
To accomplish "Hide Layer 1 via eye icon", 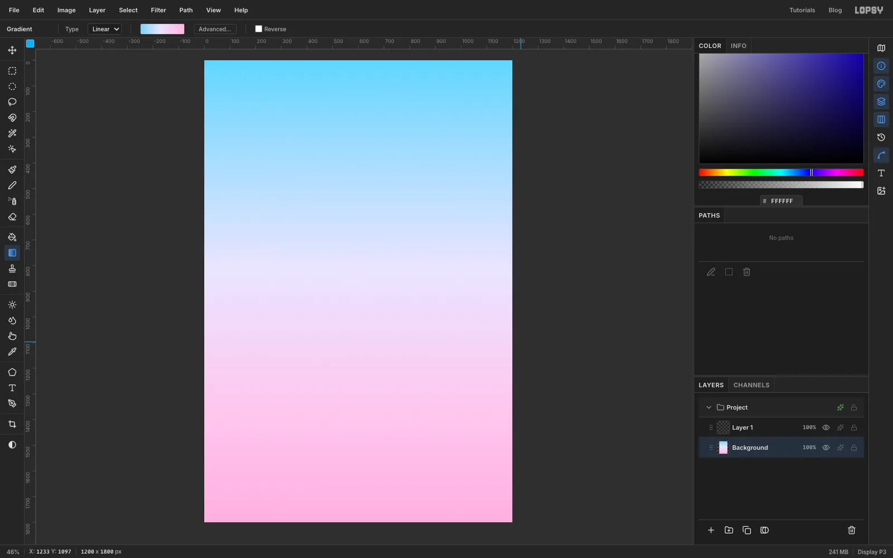I will click(x=826, y=427).
